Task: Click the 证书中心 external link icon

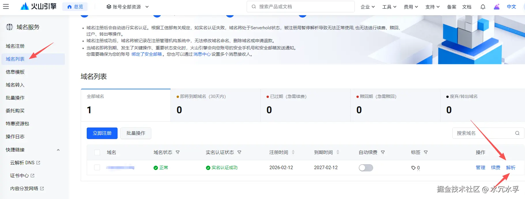Action: pyautogui.click(x=32, y=175)
